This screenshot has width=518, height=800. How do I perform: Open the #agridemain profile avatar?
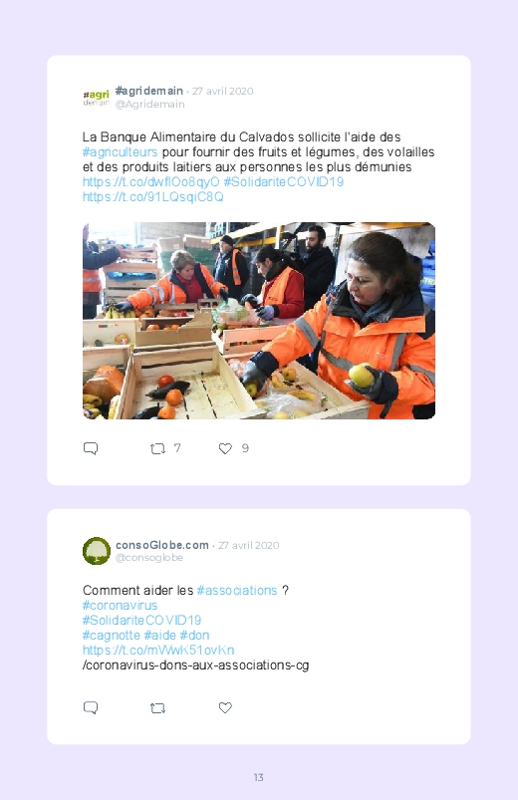tap(96, 97)
